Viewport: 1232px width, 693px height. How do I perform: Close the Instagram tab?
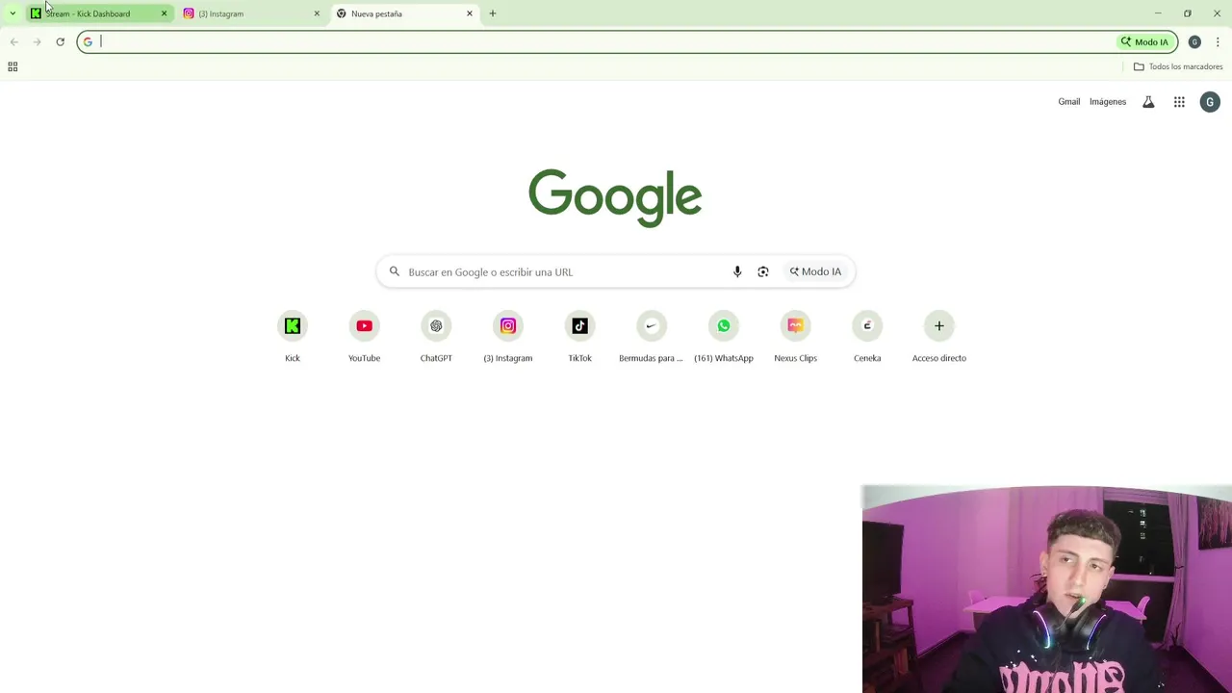(x=317, y=13)
